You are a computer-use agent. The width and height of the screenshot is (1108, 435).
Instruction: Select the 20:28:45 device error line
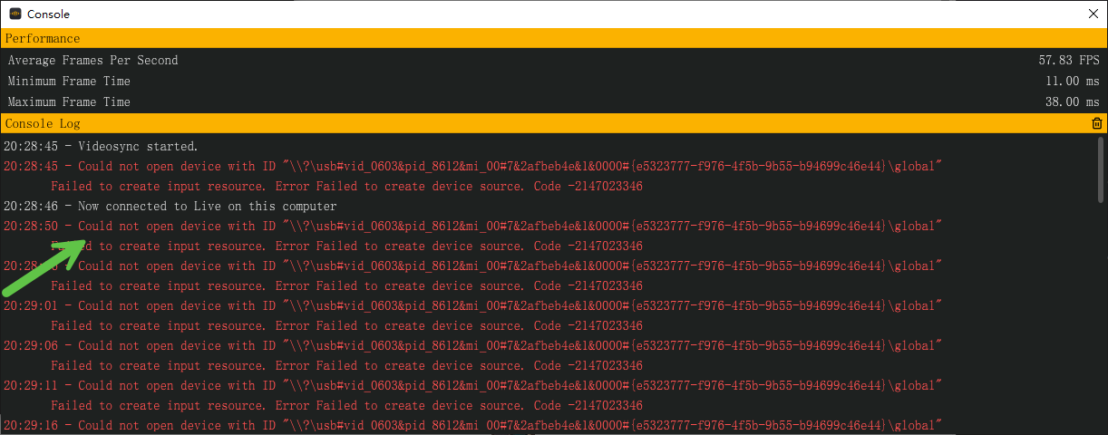pos(471,166)
